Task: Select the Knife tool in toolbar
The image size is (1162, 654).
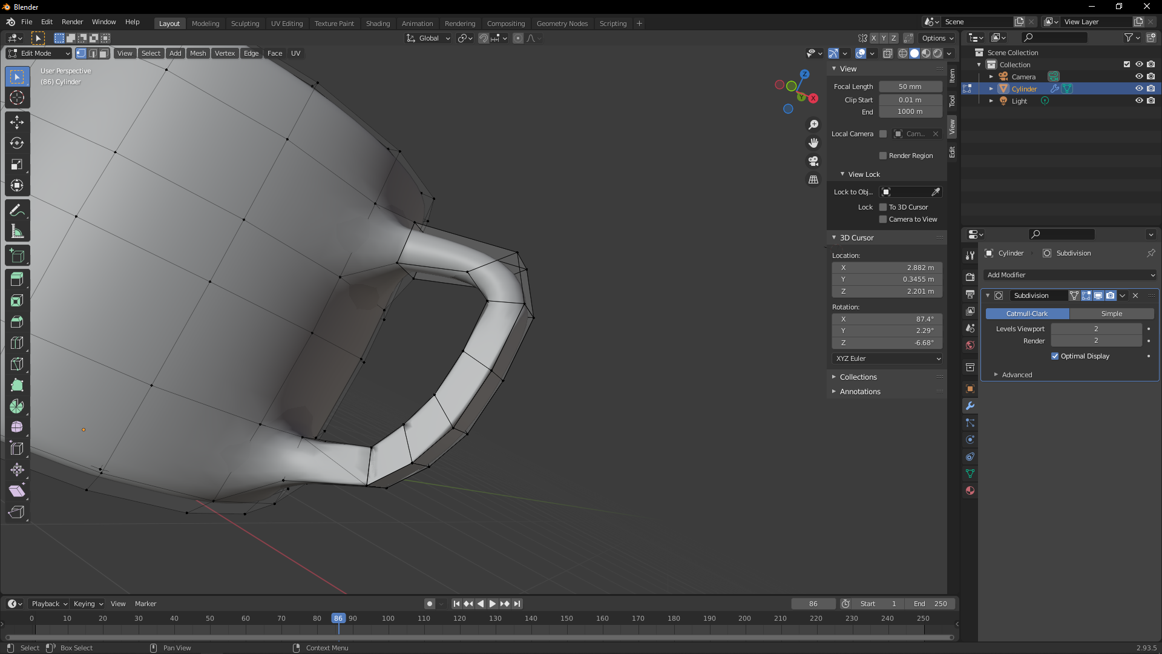Action: pos(17,364)
